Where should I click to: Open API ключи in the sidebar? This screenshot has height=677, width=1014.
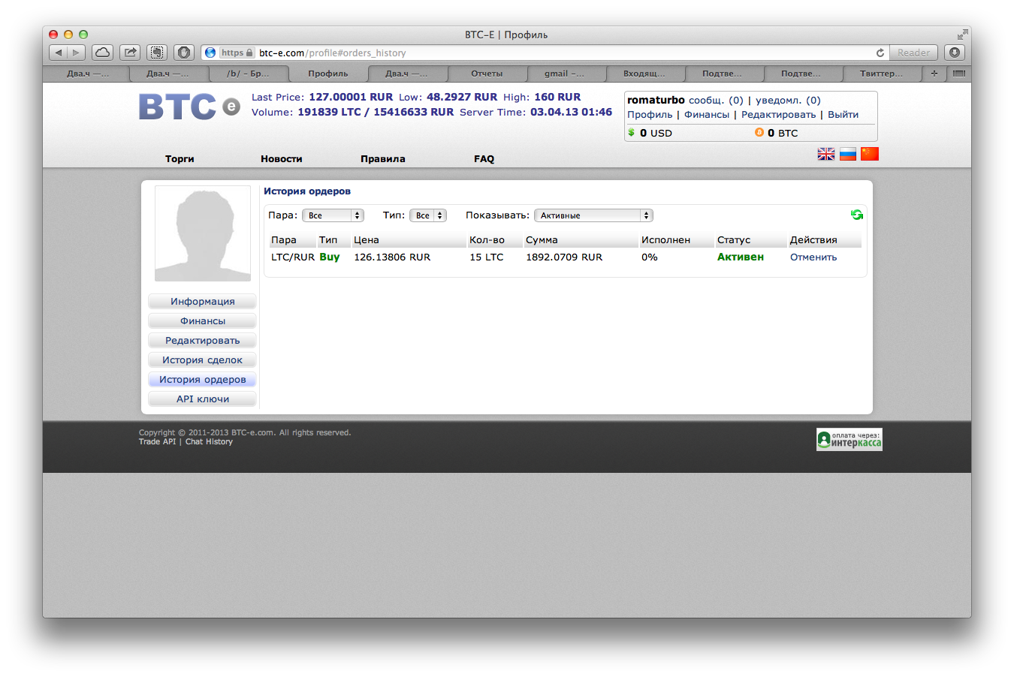click(x=203, y=399)
